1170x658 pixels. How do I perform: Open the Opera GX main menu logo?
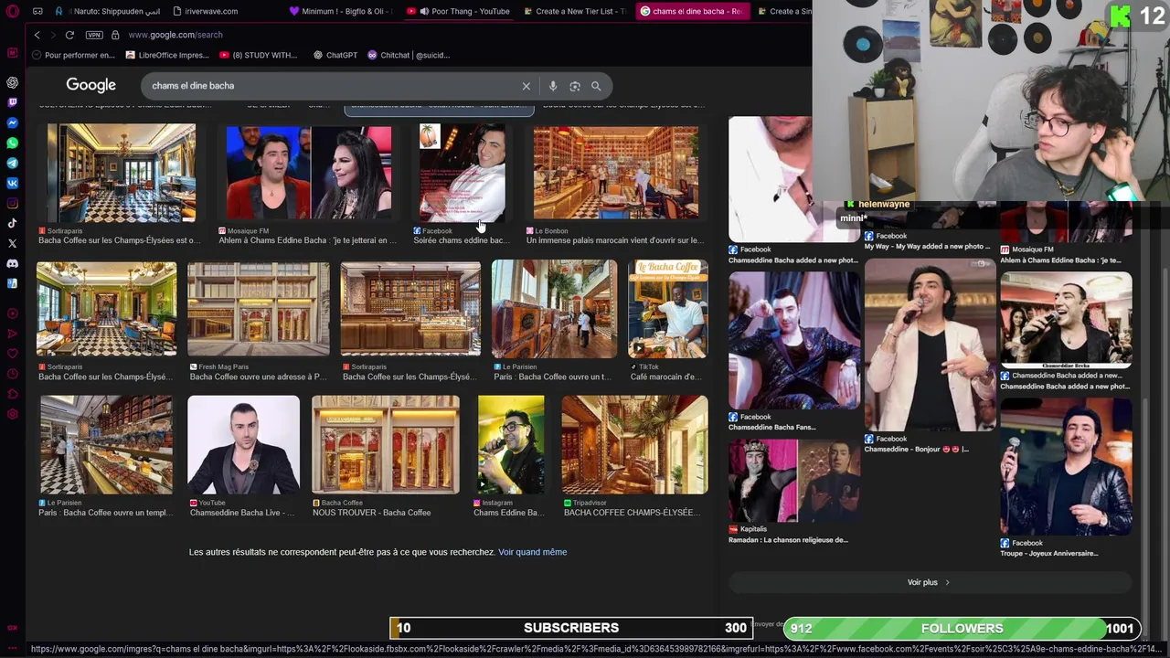(x=12, y=12)
